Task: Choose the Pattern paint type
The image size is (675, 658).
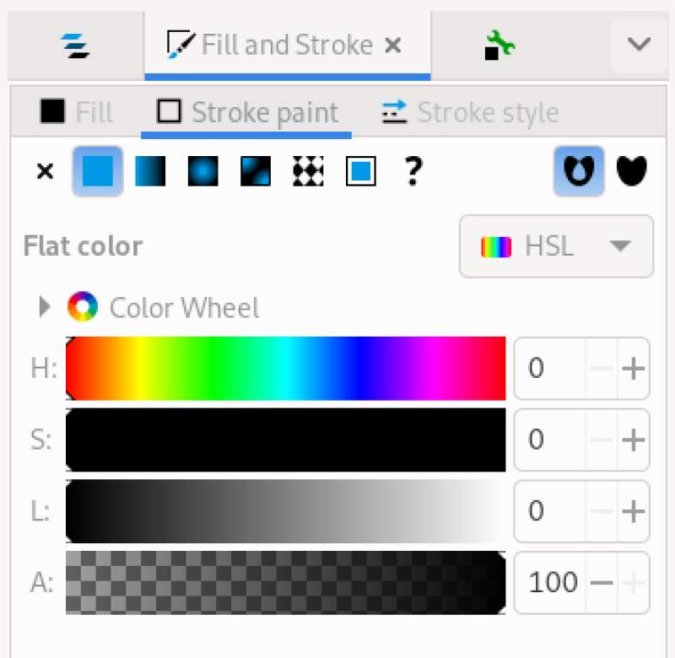Action: 308,171
